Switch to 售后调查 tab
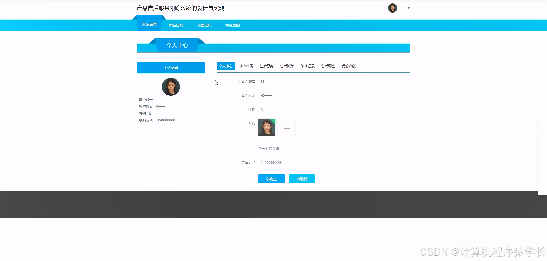The height and width of the screenshot is (261, 547). 328,66
